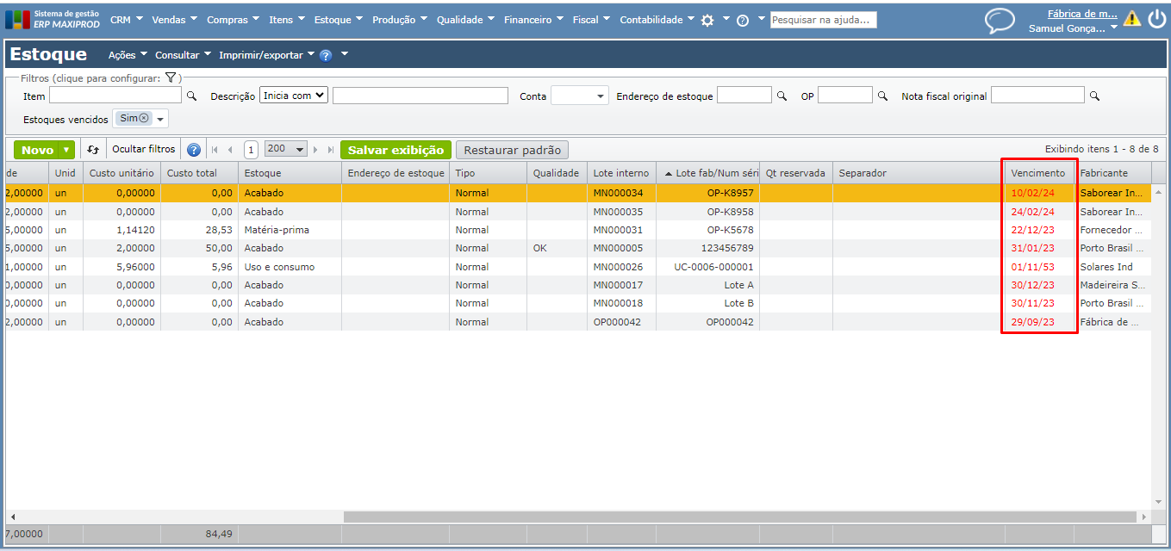1171x551 pixels.
Task: Remove the 'Sim' tag from Estoques vencidos
Action: point(144,119)
